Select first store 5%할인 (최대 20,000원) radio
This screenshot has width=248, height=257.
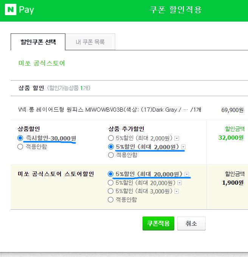111,174
